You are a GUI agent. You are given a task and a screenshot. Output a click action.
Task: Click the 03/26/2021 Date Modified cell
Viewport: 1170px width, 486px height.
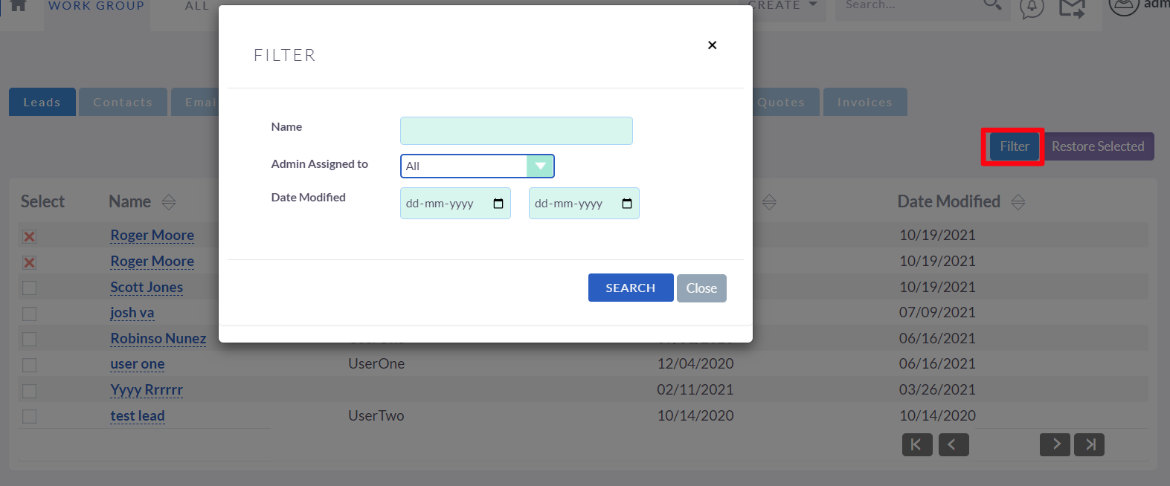click(937, 389)
